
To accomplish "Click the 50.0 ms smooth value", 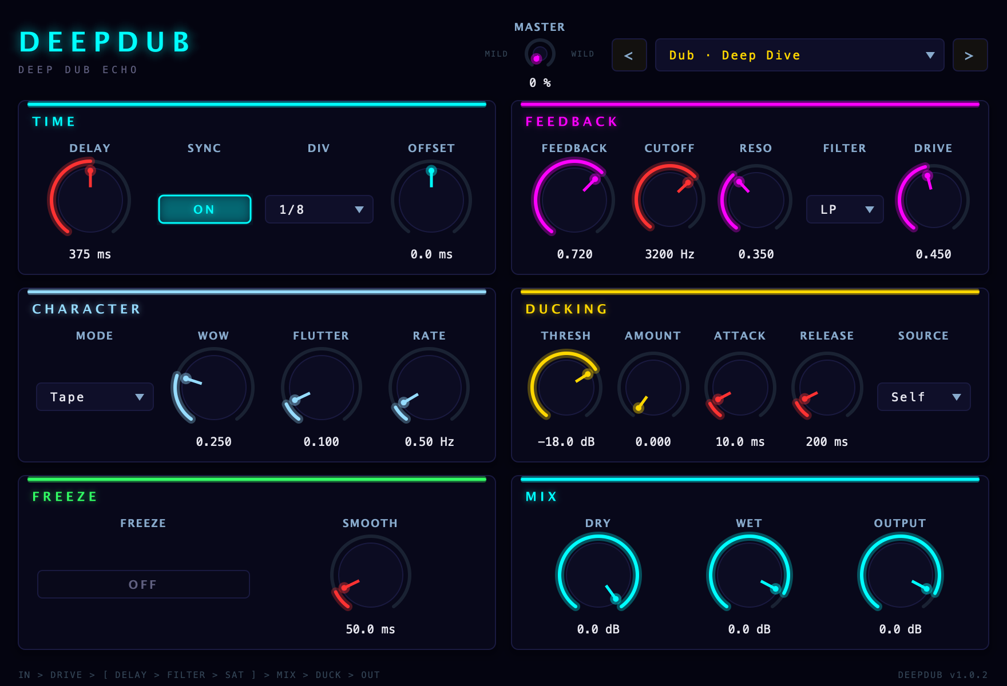I will click(370, 629).
